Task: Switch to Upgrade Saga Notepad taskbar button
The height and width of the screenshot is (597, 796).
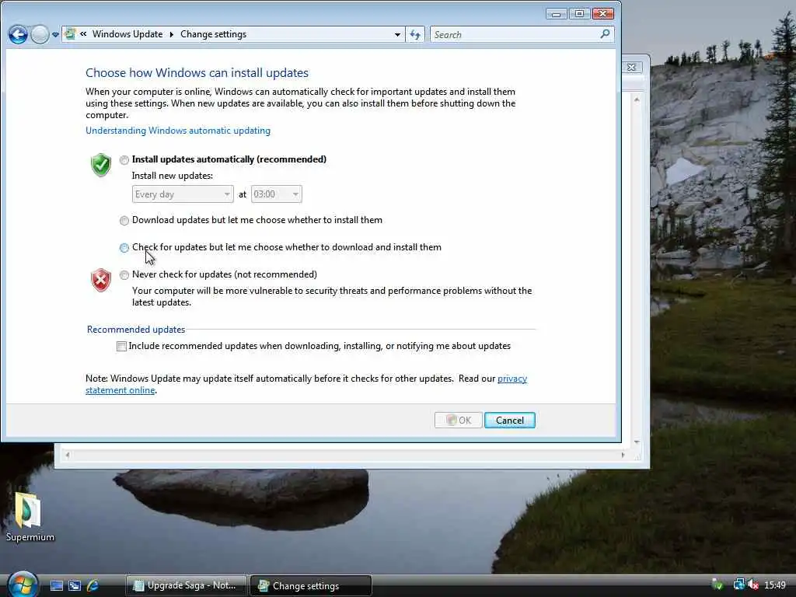Action: (x=187, y=585)
